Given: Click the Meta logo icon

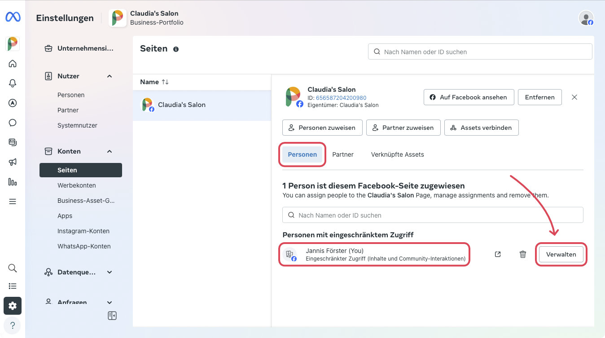Looking at the screenshot, I should 13,17.
